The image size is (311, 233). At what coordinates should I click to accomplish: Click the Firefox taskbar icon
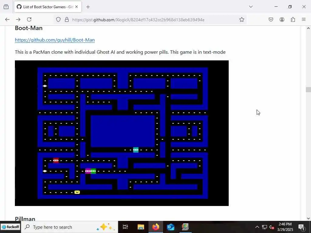tap(156, 227)
